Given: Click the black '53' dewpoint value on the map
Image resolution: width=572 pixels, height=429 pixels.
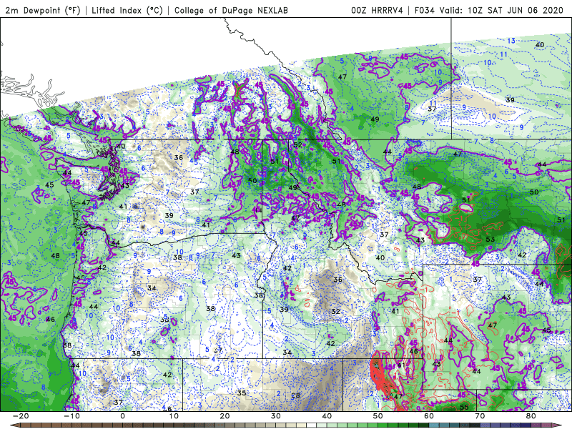Looking at the screenshot, I should tap(490, 240).
